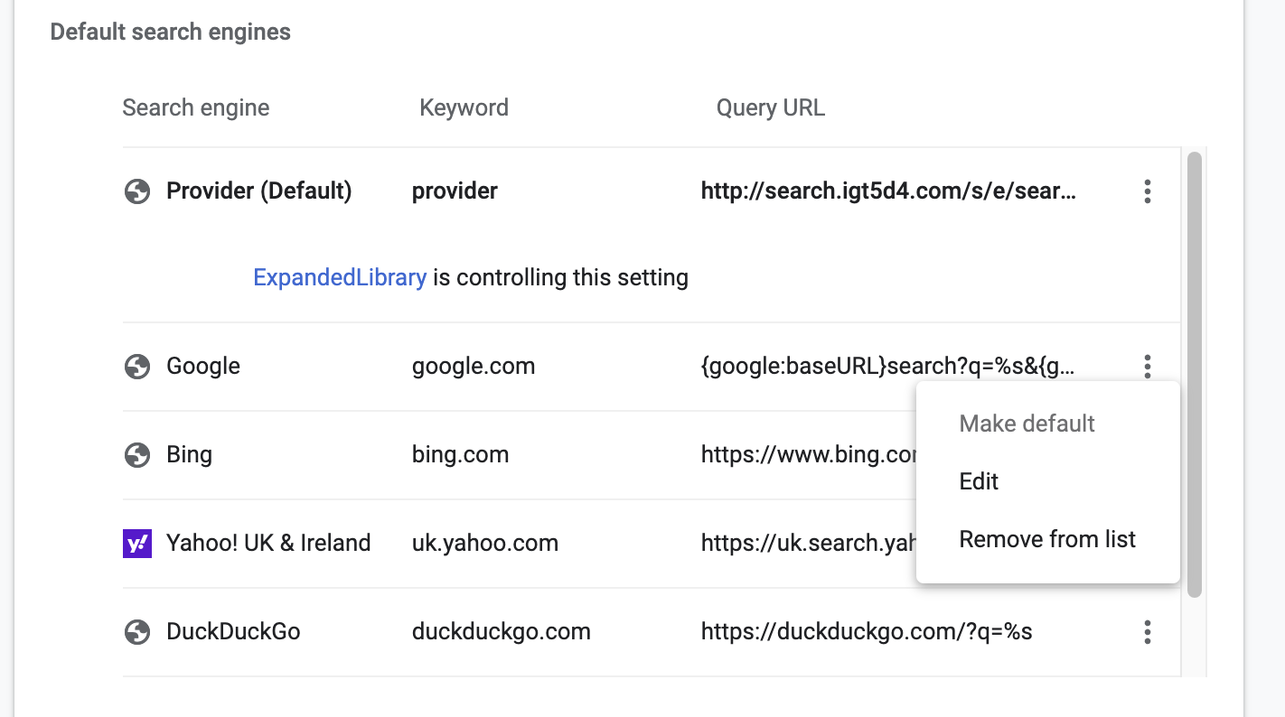
Task: Select Edit in the context menu
Action: (979, 481)
